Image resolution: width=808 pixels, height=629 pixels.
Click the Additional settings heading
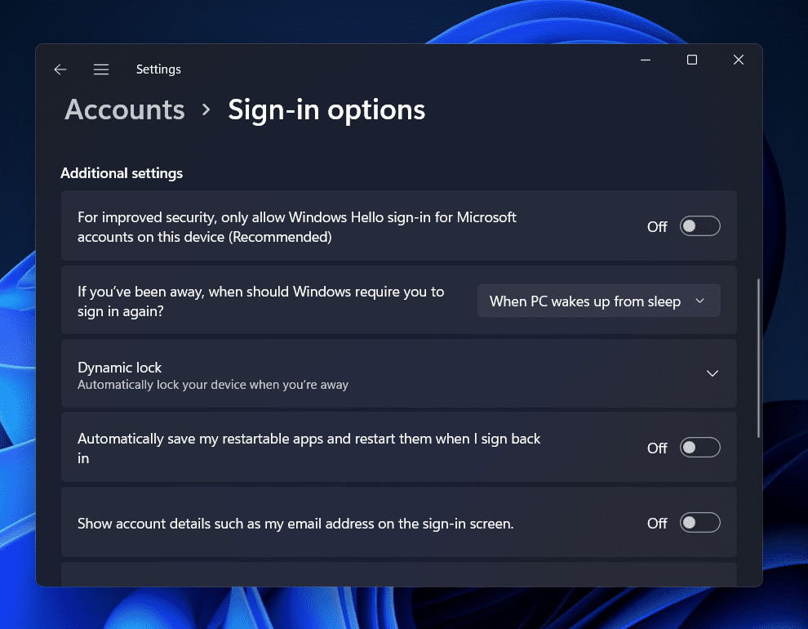122,173
